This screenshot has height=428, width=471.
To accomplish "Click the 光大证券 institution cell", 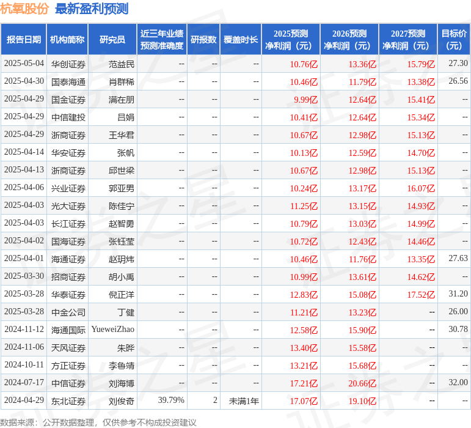I will [x=68, y=206].
